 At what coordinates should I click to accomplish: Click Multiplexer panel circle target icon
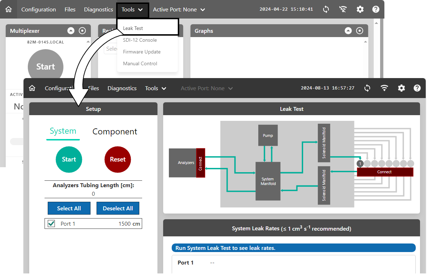(82, 31)
